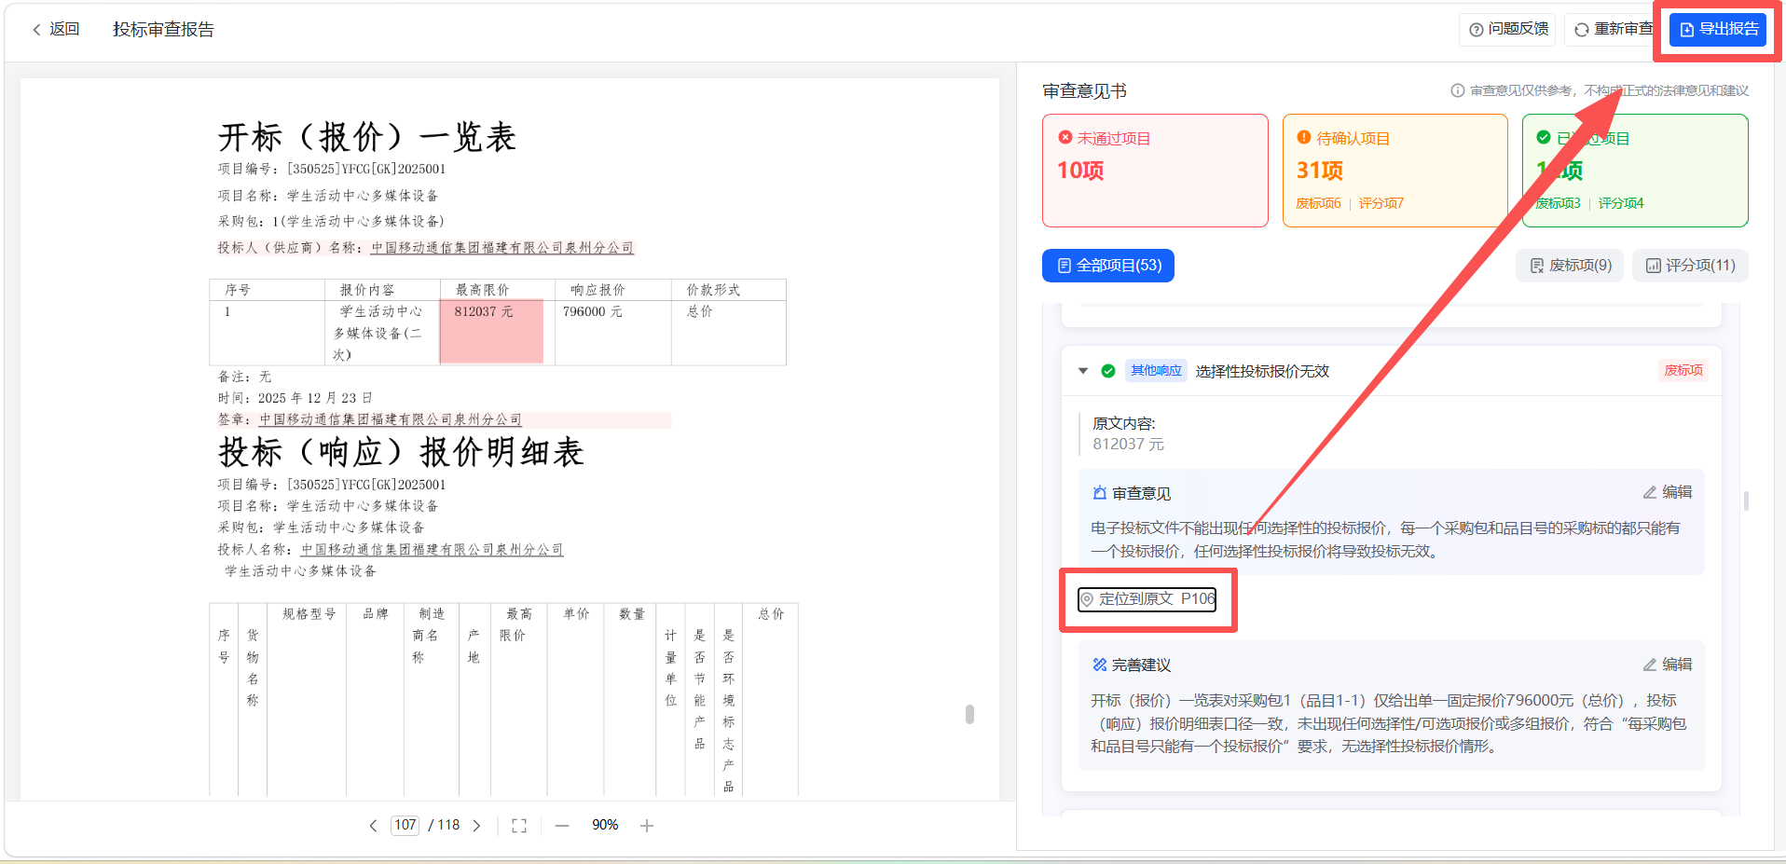The image size is (1786, 864).
Task: Click the 完善建议 heading icon
Action: click(1100, 665)
